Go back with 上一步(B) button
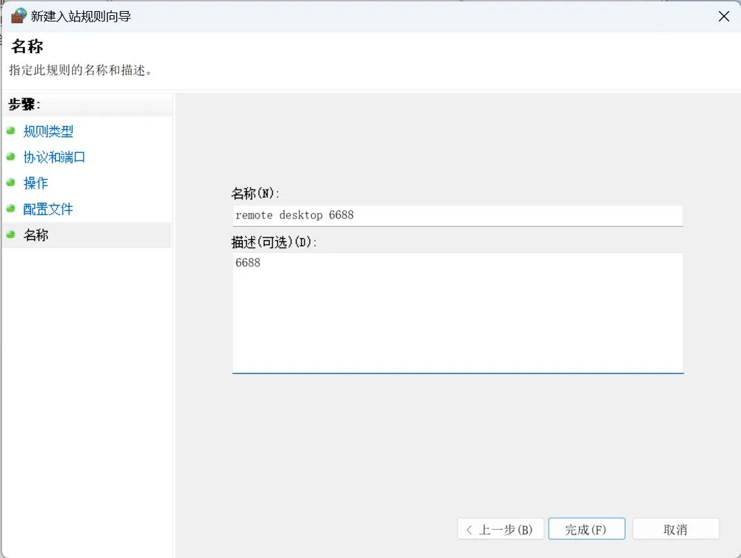This screenshot has width=741, height=558. [500, 529]
